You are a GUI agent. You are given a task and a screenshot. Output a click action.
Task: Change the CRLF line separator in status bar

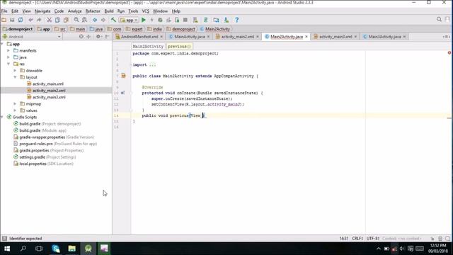[357, 239]
